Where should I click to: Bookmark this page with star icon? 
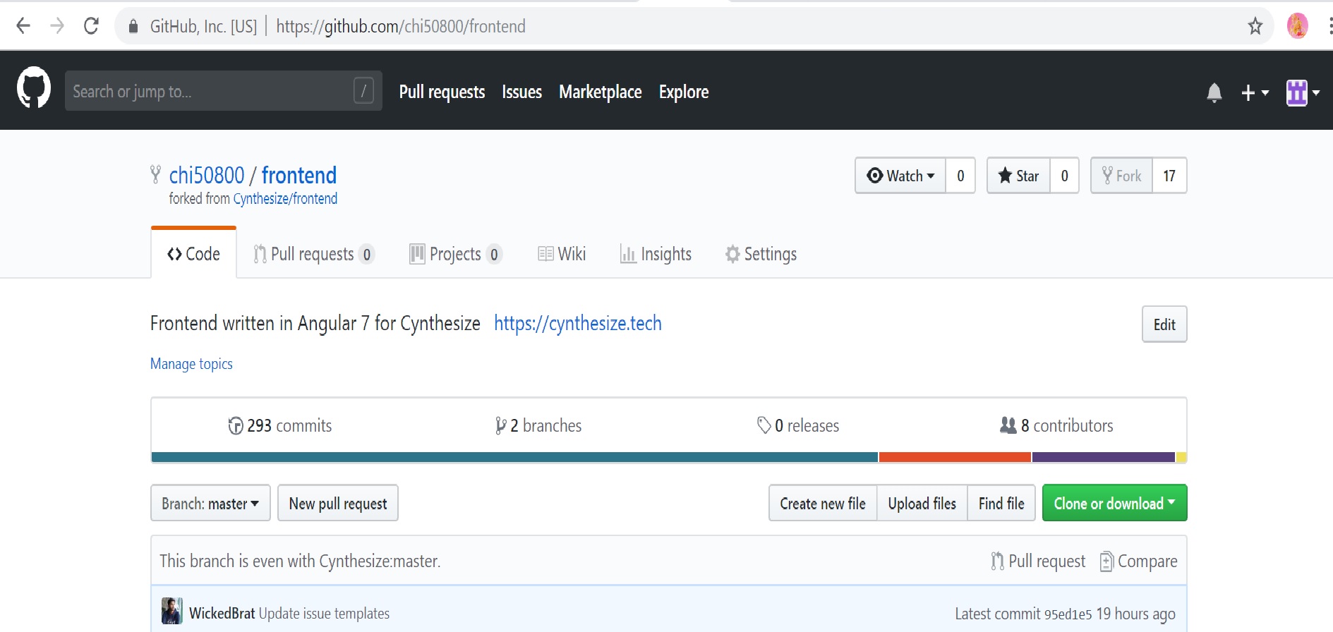click(1255, 26)
